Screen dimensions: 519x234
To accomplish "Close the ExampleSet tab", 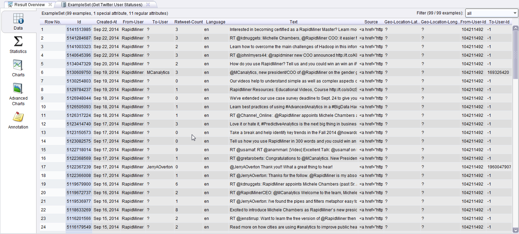I will tap(148, 4).
